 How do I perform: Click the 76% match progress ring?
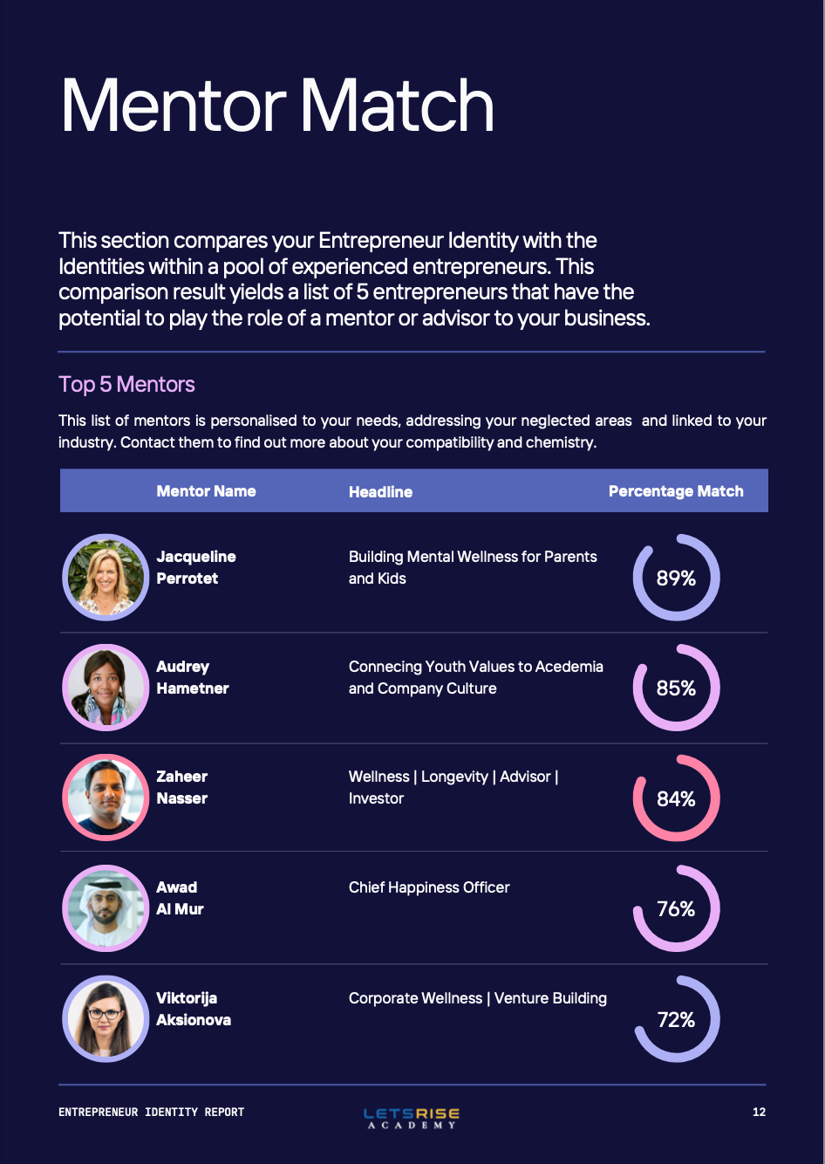pyautogui.click(x=676, y=908)
